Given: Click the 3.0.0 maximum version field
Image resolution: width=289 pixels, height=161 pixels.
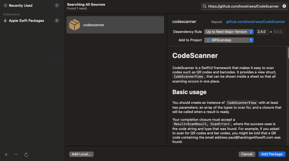Looking at the screenshot, I should [279, 32].
